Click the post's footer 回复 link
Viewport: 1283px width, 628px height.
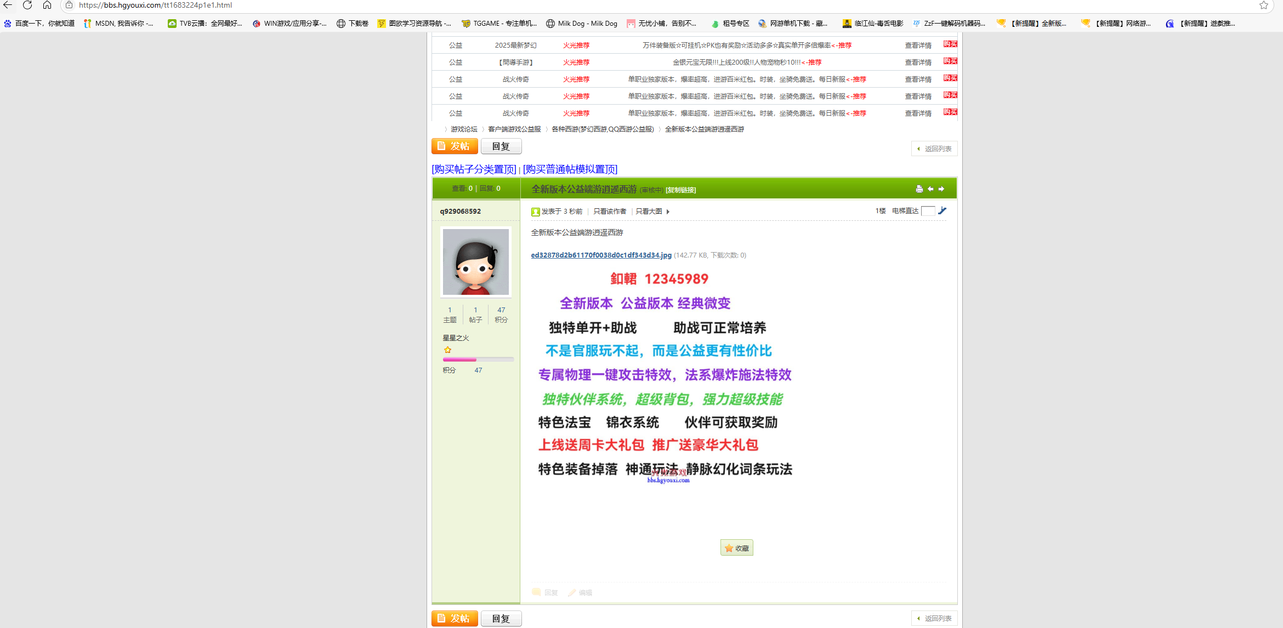(545, 592)
